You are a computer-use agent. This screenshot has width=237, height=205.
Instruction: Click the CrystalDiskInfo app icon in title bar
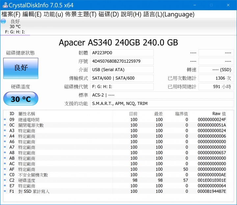(5, 5)
